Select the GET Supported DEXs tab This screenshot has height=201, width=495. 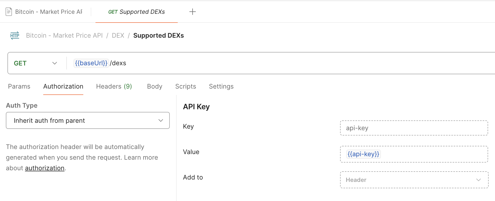tap(137, 12)
